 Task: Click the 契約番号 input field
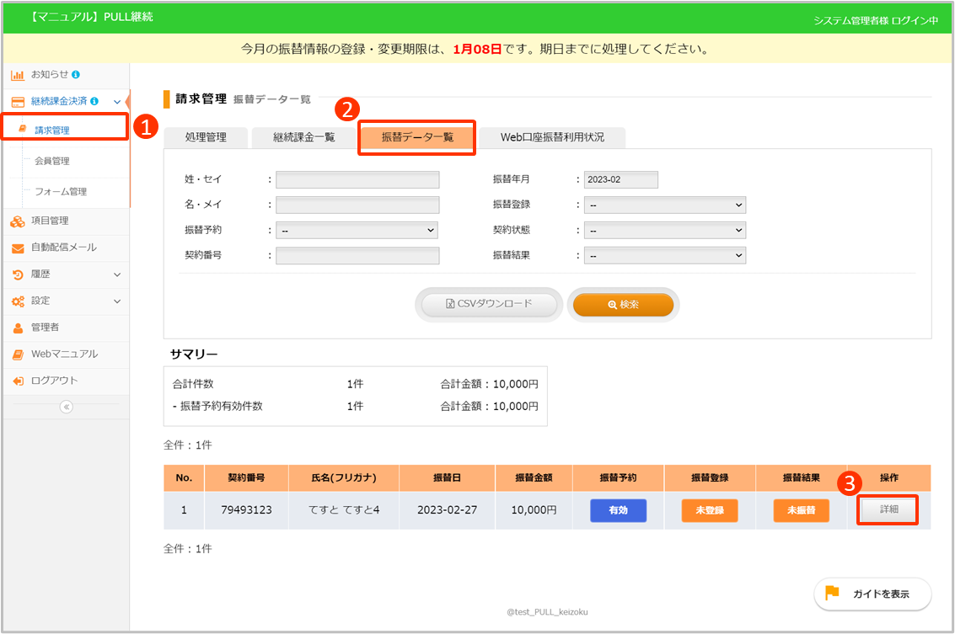click(357, 255)
